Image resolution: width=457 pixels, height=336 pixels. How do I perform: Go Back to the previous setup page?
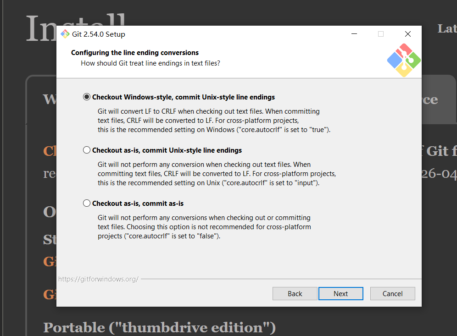[295, 293]
